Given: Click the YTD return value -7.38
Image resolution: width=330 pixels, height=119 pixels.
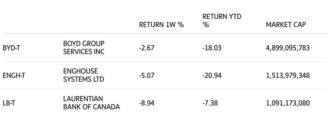Looking at the screenshot, I should coord(210,103).
